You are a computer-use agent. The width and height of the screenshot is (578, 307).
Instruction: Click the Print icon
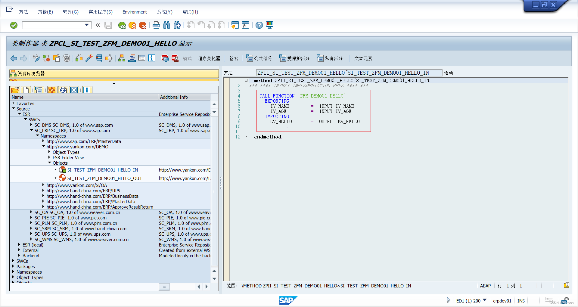[x=156, y=25]
